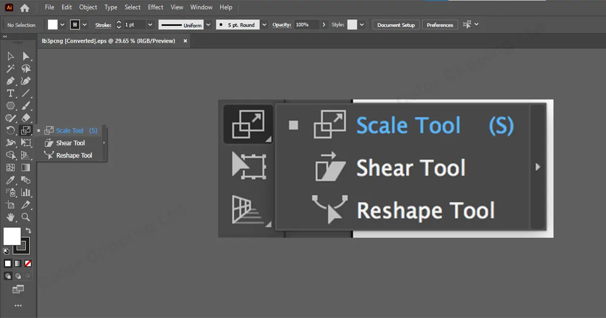Select the Artboard tool
Viewport: 606px width, 318px height.
[10, 204]
